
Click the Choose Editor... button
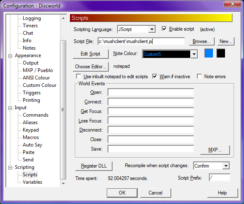91,67
